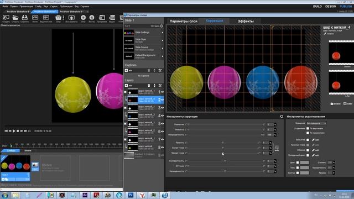The height and width of the screenshot is (199, 354).
Task: Click play button in preview controls
Action: tap(14, 131)
